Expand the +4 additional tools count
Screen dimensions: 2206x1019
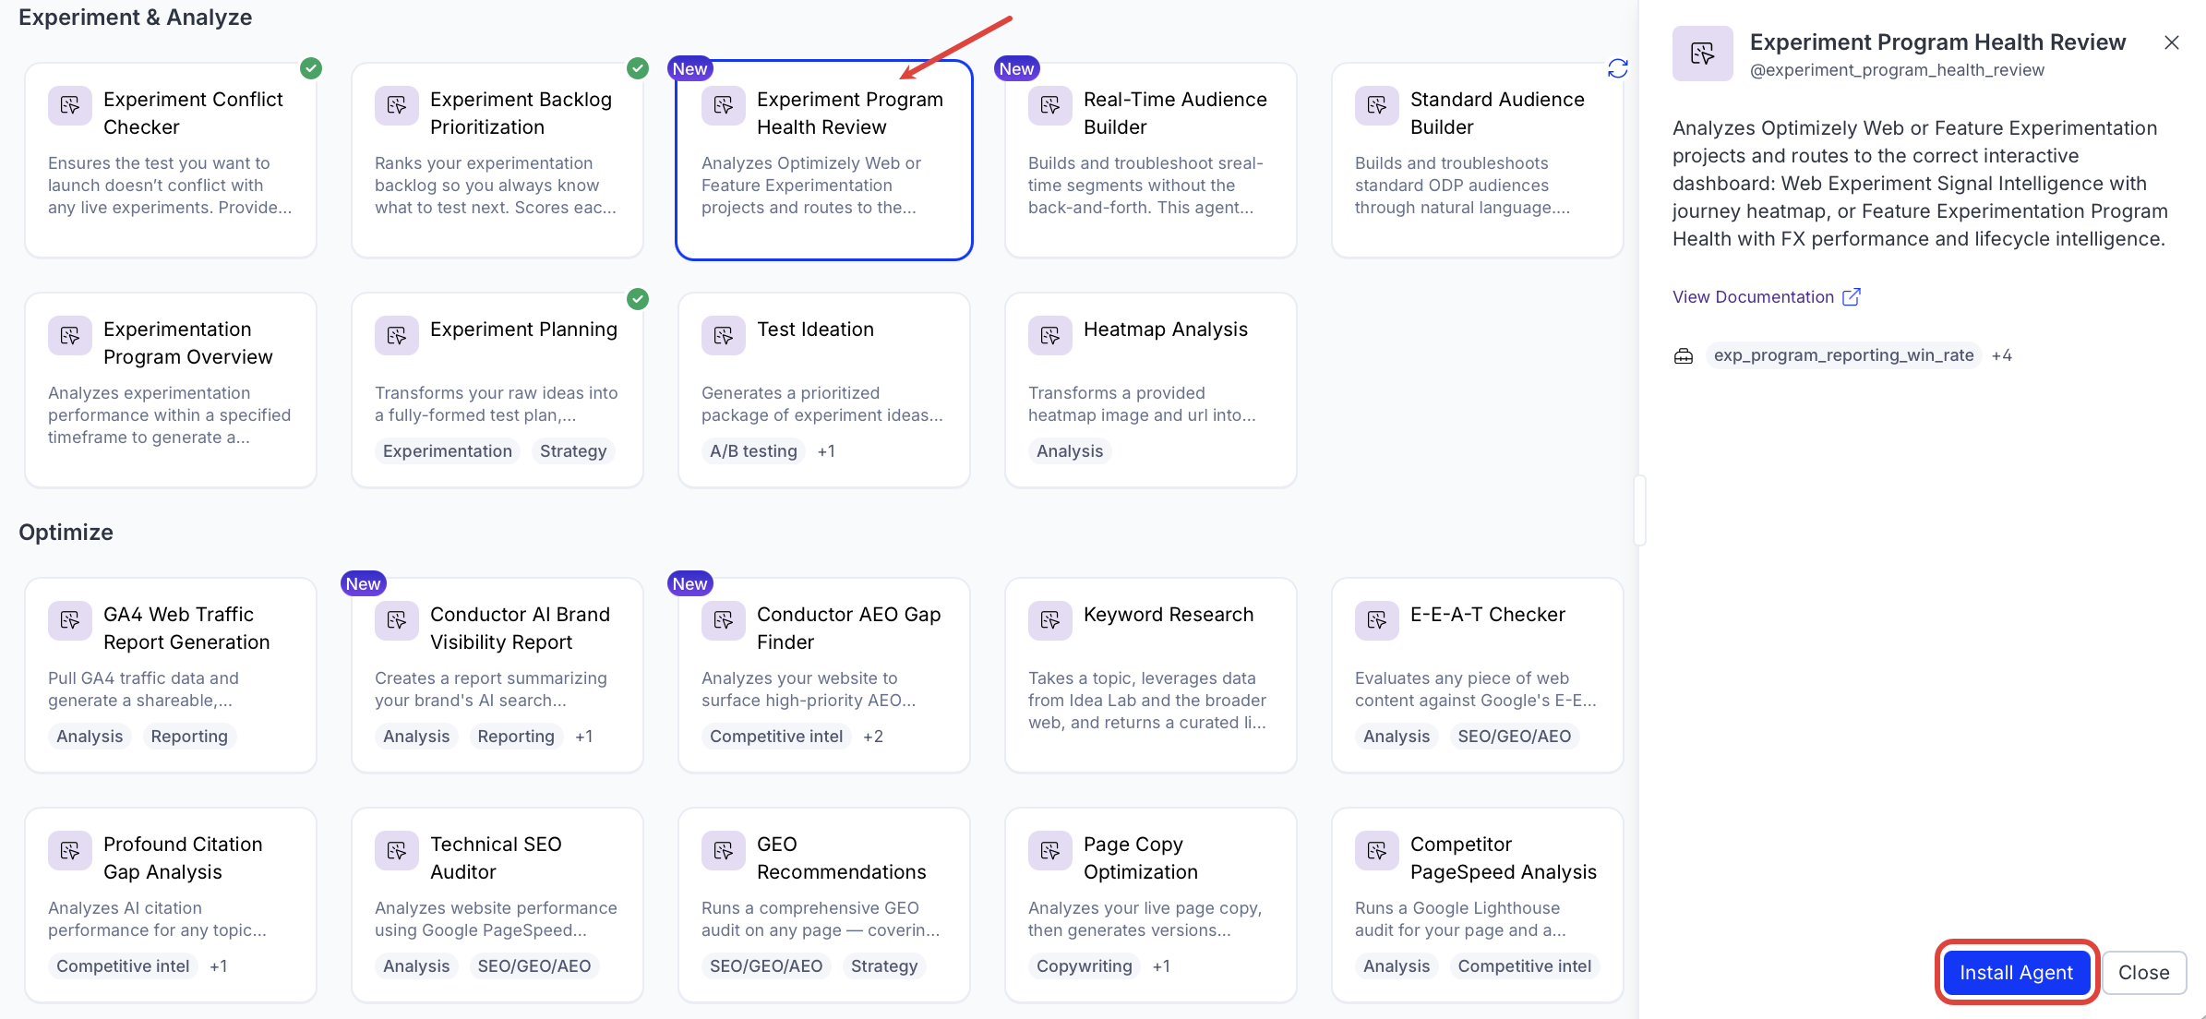click(2001, 355)
